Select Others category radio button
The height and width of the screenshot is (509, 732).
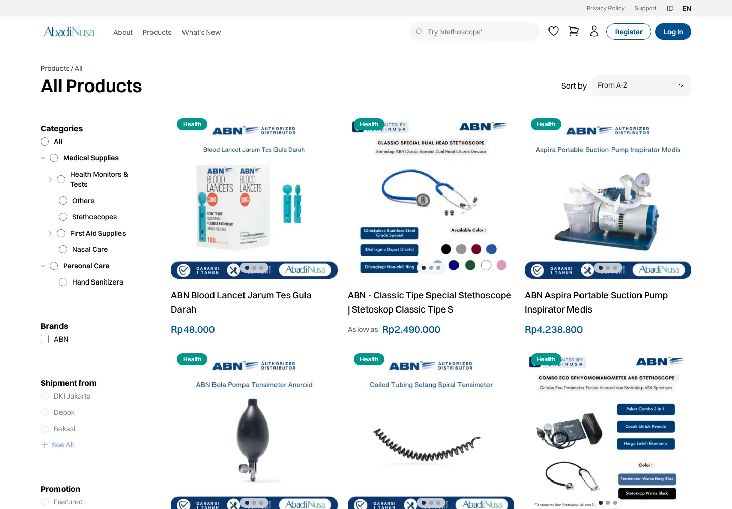pyautogui.click(x=63, y=201)
